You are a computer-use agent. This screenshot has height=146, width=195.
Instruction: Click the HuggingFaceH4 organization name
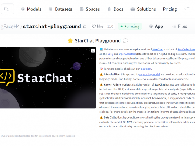coord(10,26)
